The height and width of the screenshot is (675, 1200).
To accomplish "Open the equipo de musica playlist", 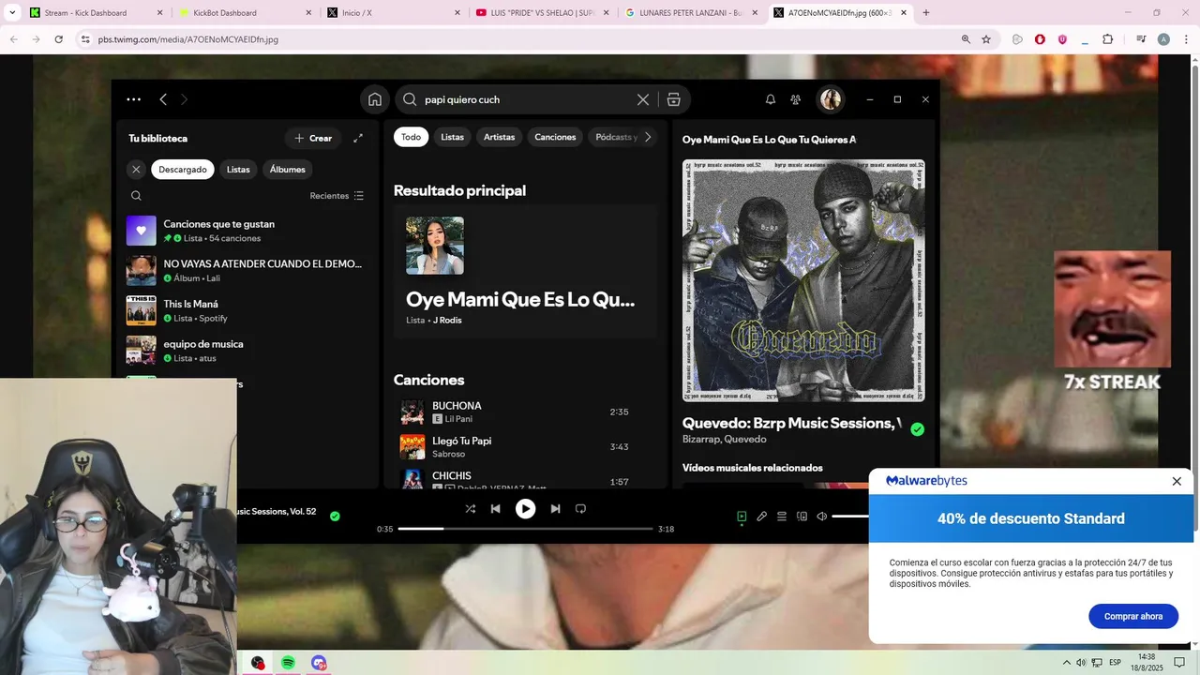I will (x=247, y=351).
